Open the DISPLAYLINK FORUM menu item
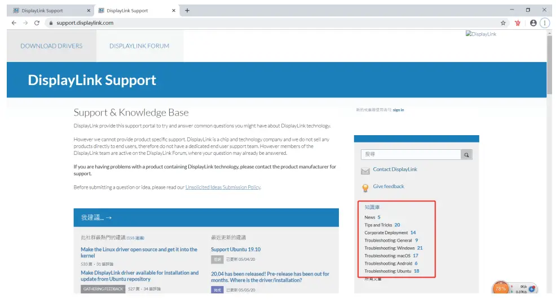 click(139, 46)
